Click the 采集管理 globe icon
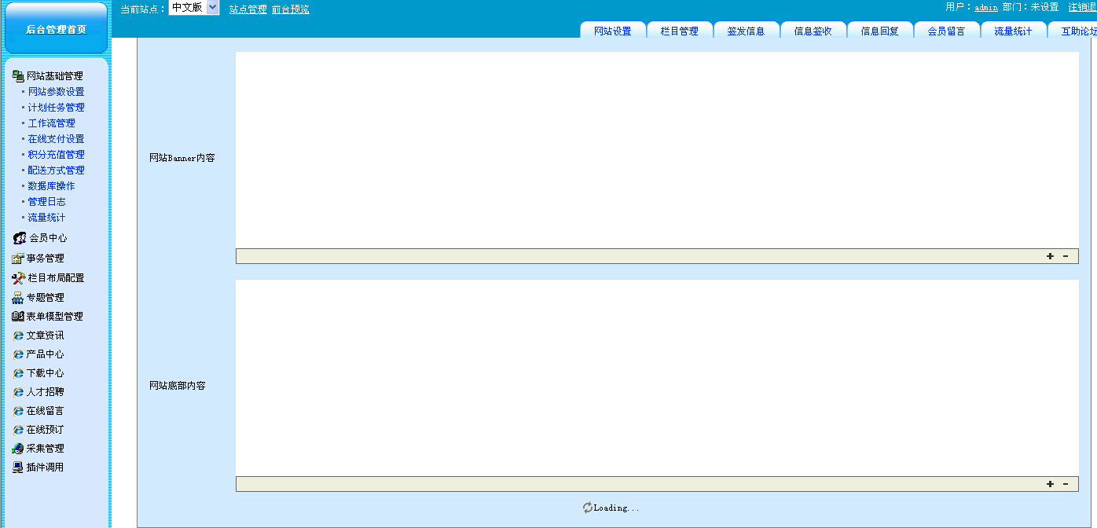Screen dimensions: 1097x528 pos(18,449)
